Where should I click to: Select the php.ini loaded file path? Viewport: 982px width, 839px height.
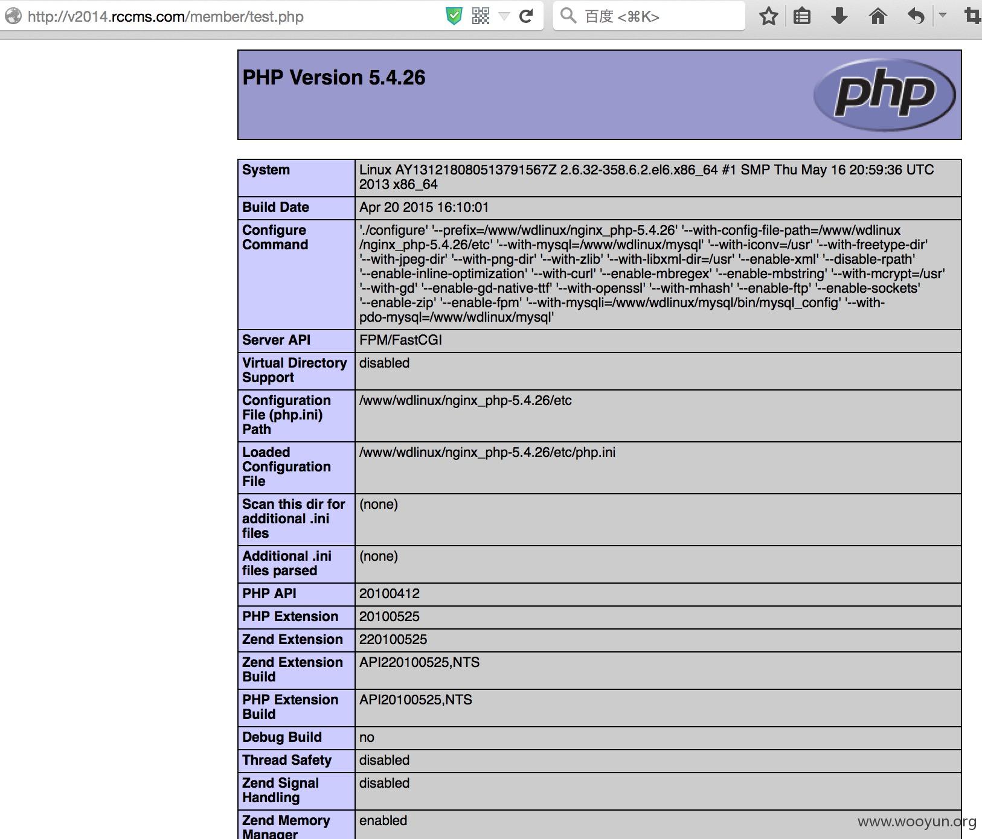487,453
